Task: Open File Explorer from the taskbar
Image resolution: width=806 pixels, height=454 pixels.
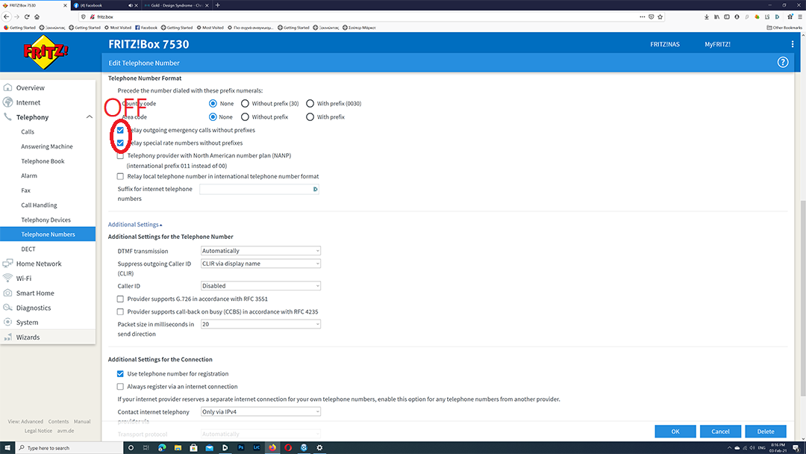Action: [x=178, y=448]
